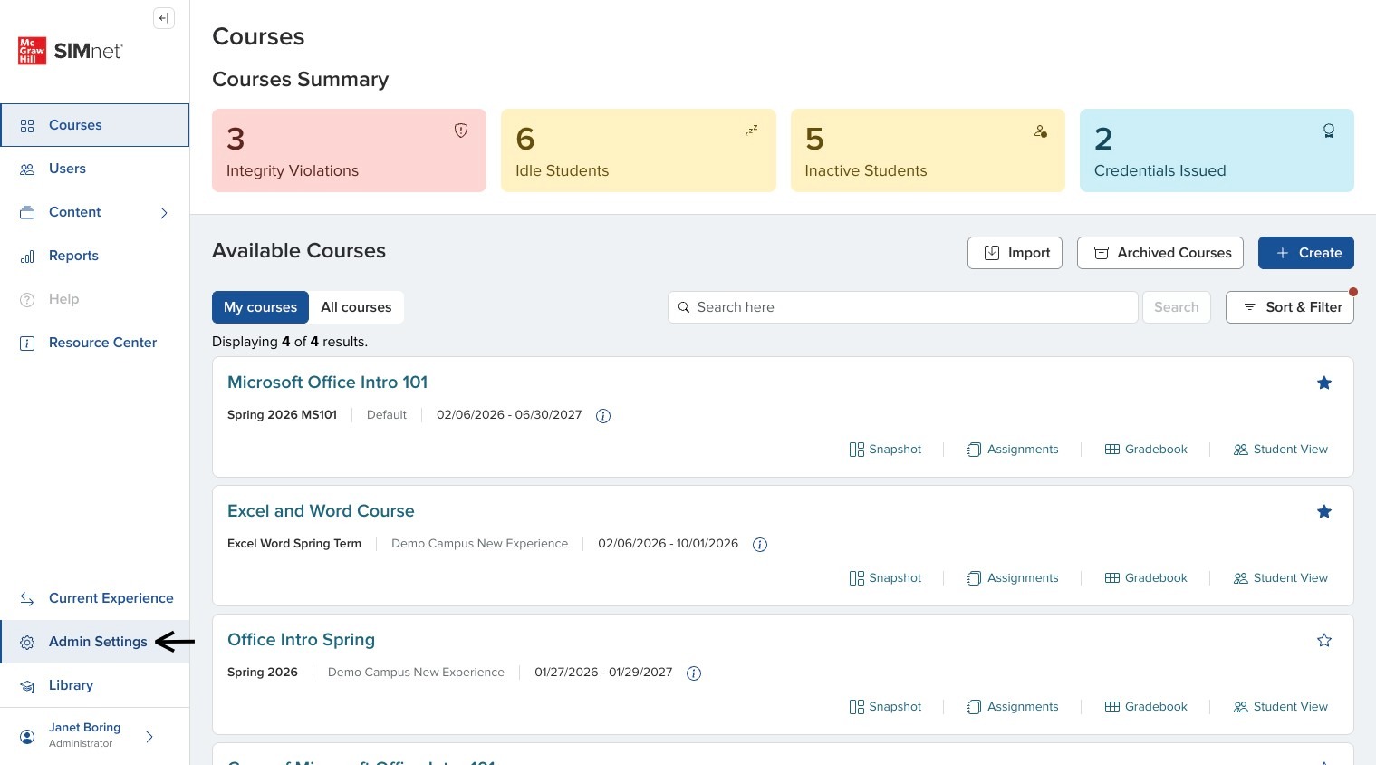Open Microsoft Office Intro 101 course link
1376x765 pixels.
point(327,382)
